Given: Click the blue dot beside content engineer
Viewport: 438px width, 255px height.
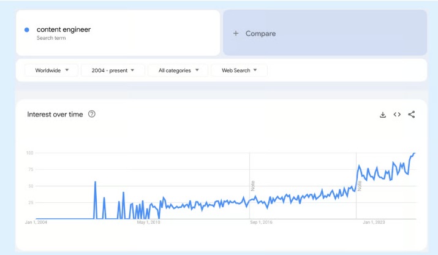Looking at the screenshot, I should coord(27,29).
